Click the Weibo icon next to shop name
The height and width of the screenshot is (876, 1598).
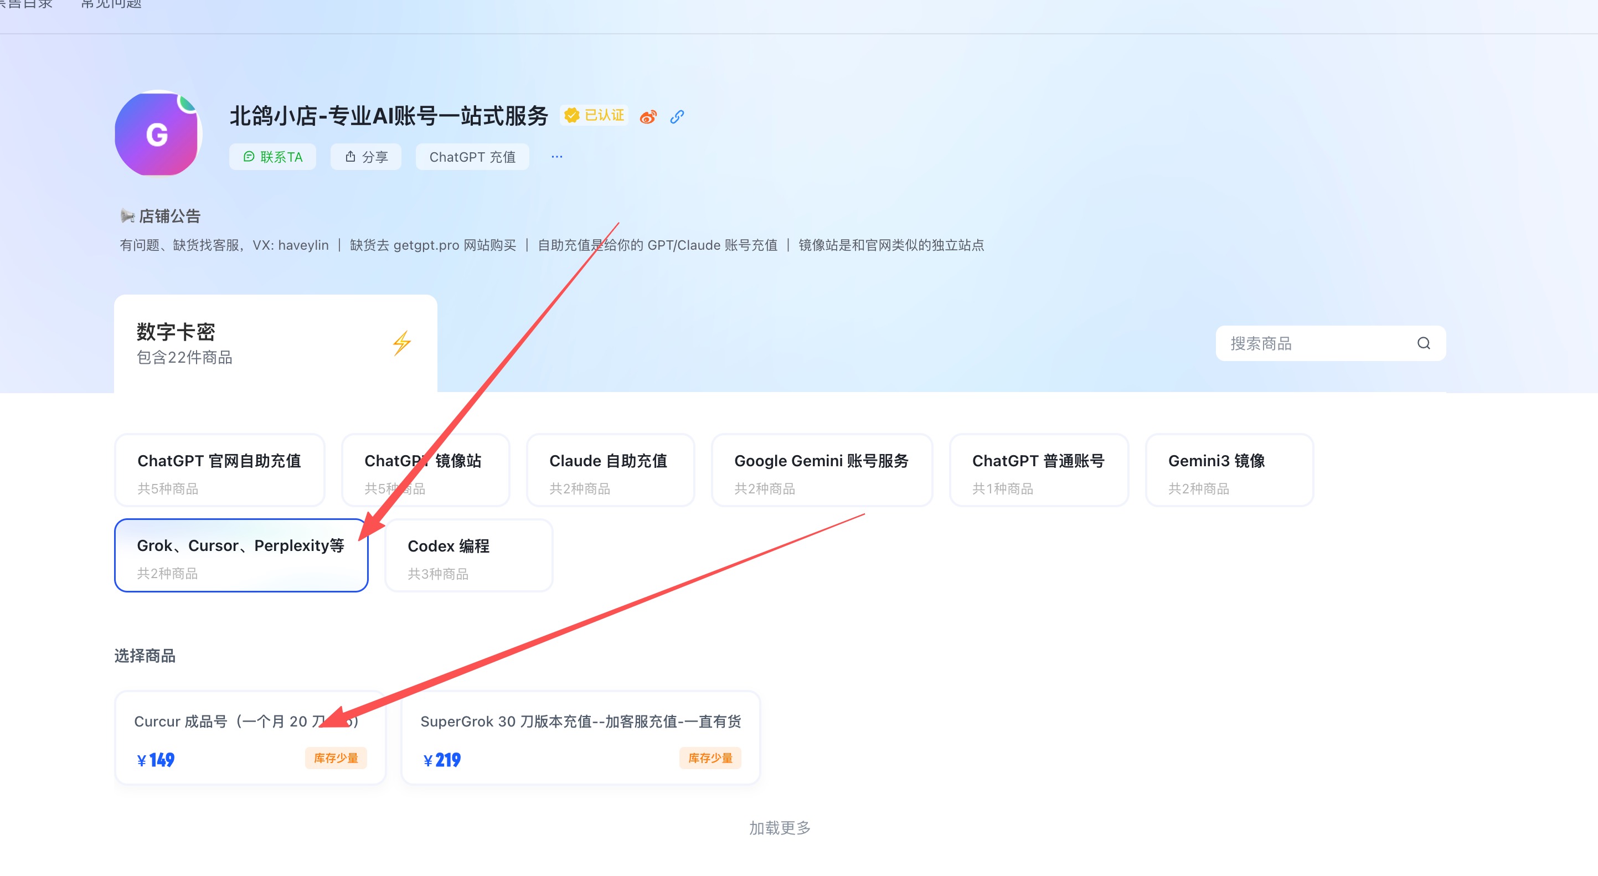[648, 117]
